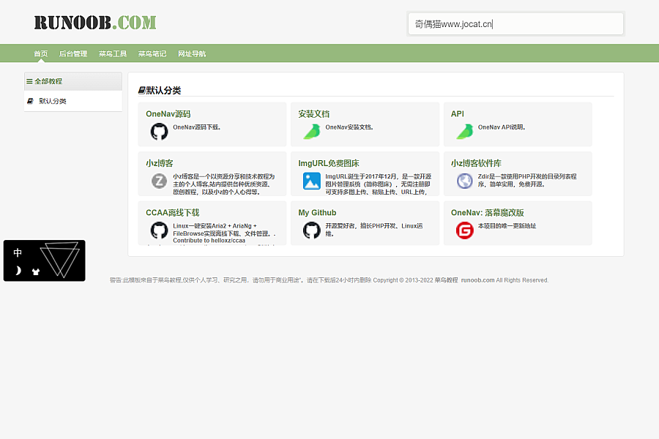Open the CCAA离线下载 link title

(x=172, y=213)
